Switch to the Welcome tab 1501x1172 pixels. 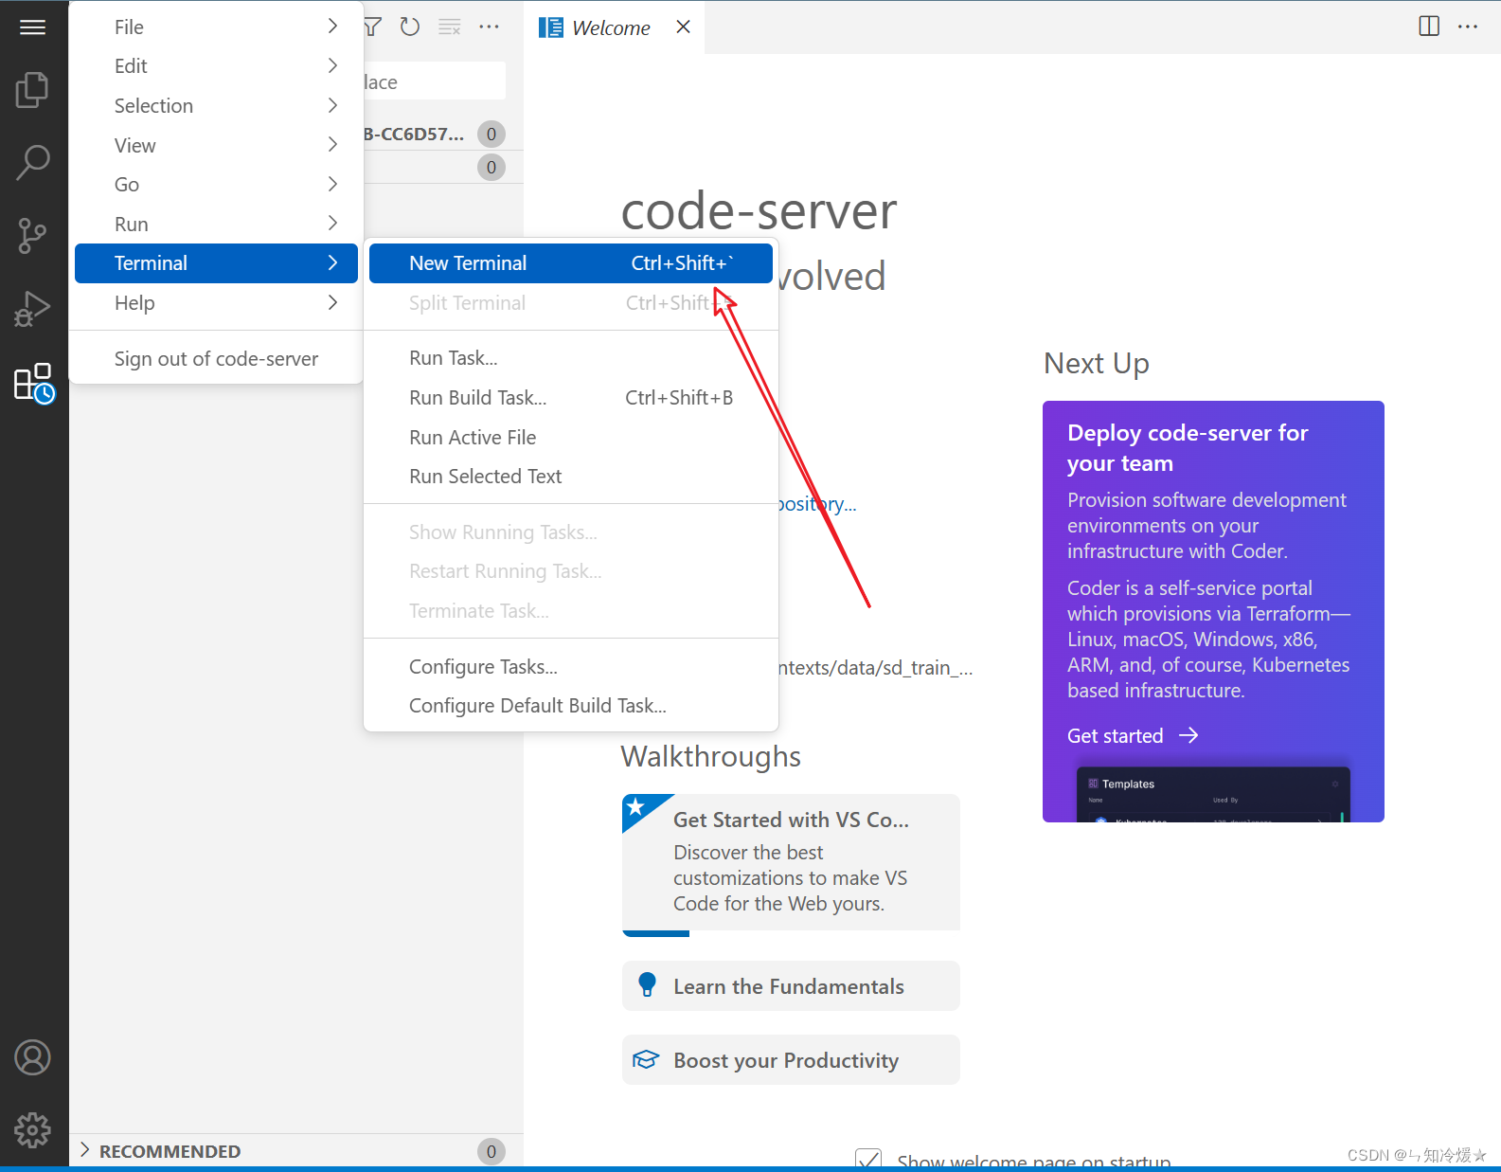tap(610, 27)
